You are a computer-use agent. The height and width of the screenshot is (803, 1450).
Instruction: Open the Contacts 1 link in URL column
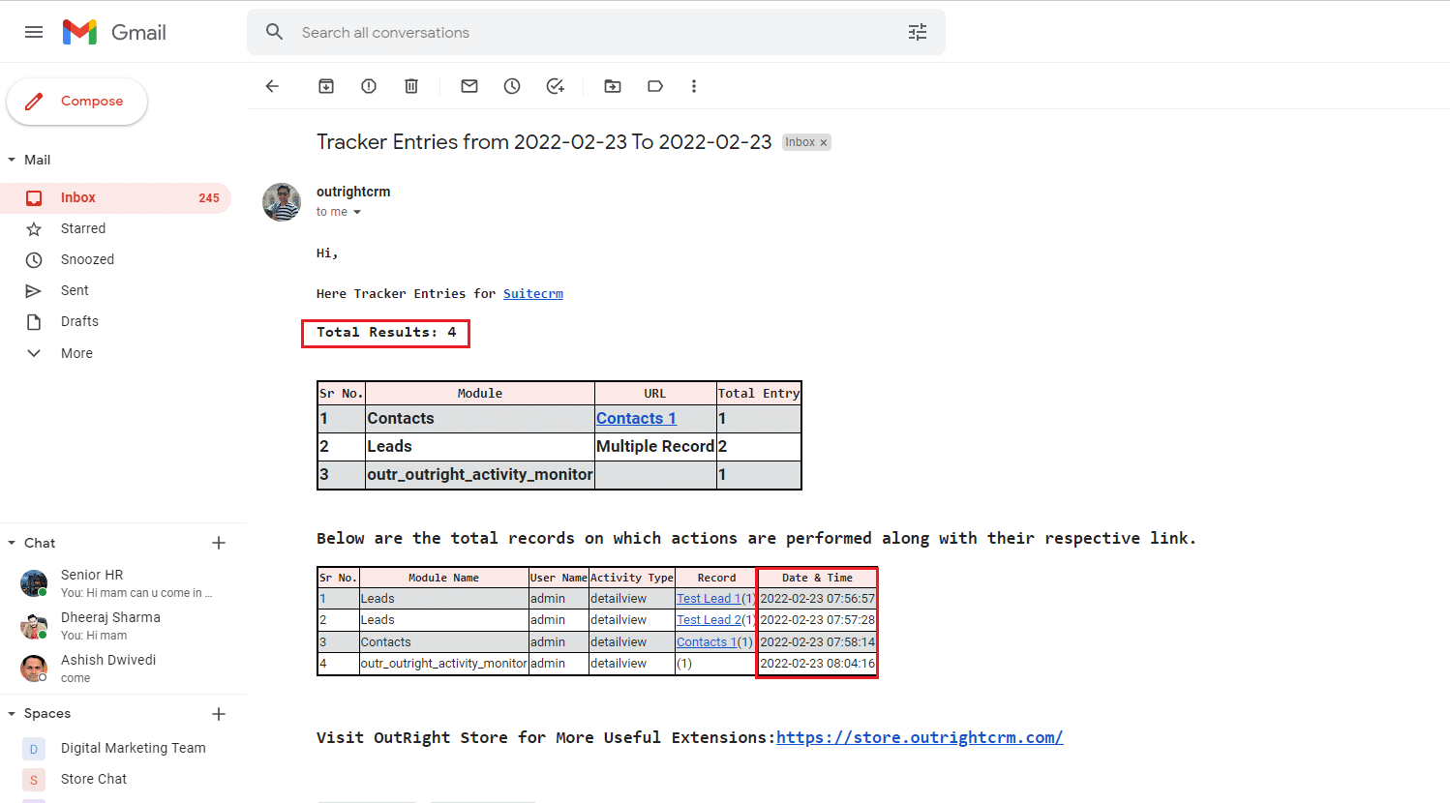636,418
